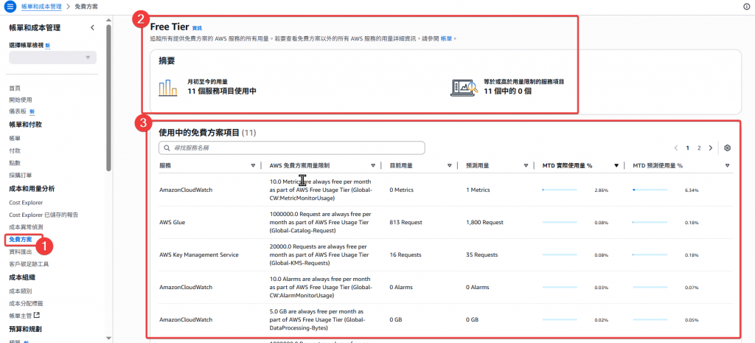Sort by 預測用量 column arrow
This screenshot has width=755, height=343.
pos(526,165)
